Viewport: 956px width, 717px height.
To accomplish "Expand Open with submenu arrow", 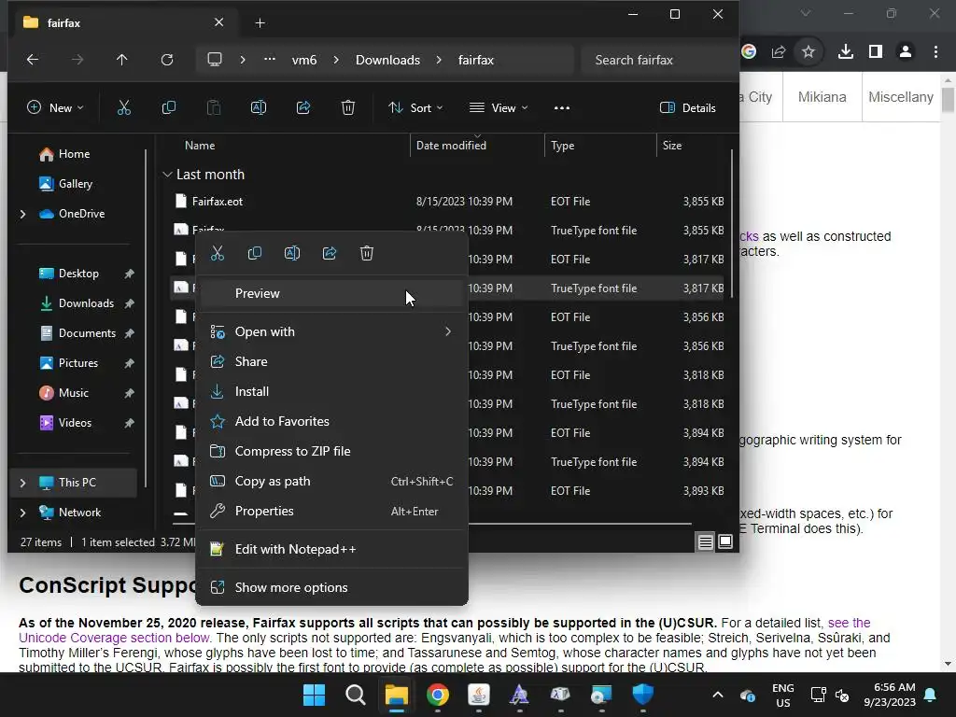I will (x=448, y=331).
